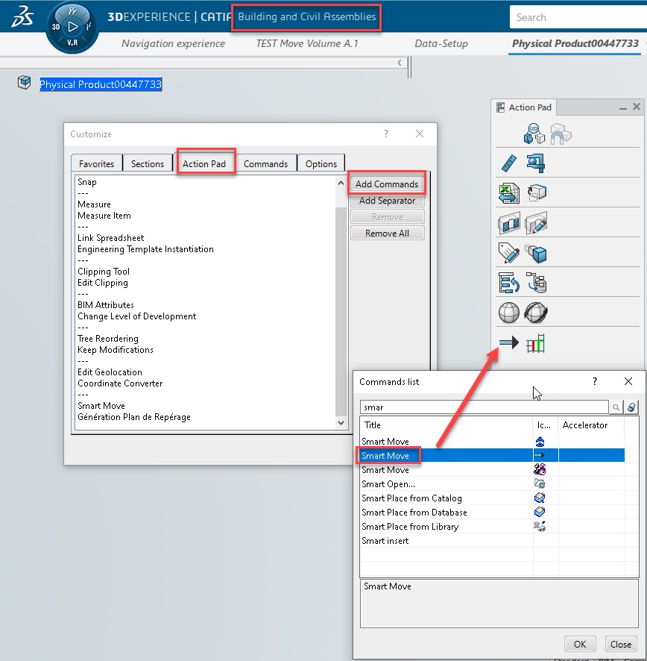Click the BIM Attributes tag icon
The width and height of the screenshot is (647, 661).
508,253
